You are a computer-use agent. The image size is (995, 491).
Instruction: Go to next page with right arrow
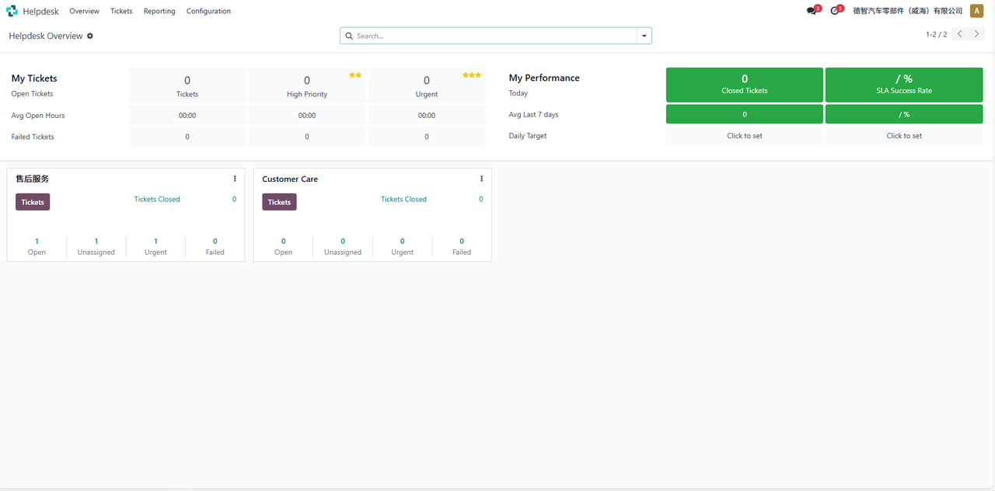(978, 34)
